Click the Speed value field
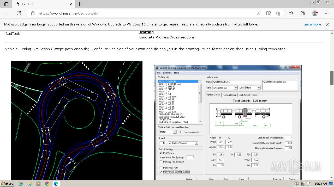The image size is (334, 187). [163, 143]
